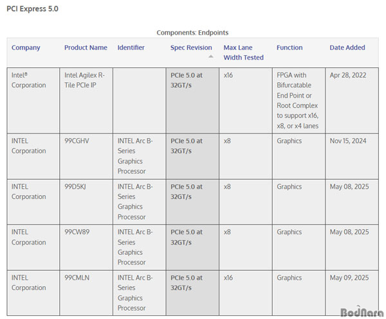
Task: Select the Graphics function in 99CGHV row
Action: 289,141
